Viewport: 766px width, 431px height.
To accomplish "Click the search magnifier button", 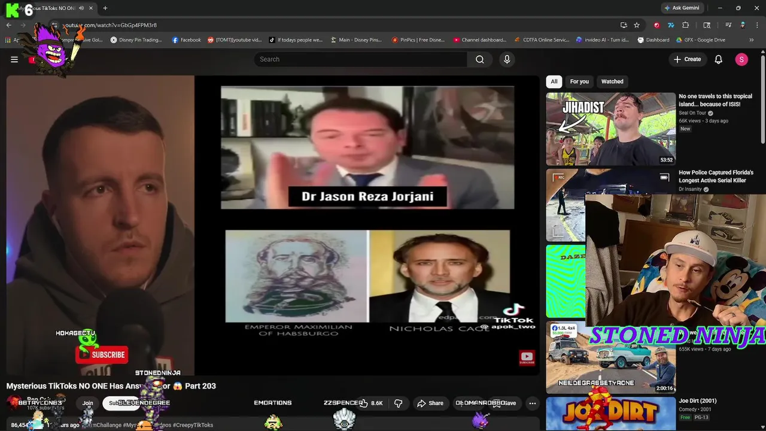I will coord(479,59).
